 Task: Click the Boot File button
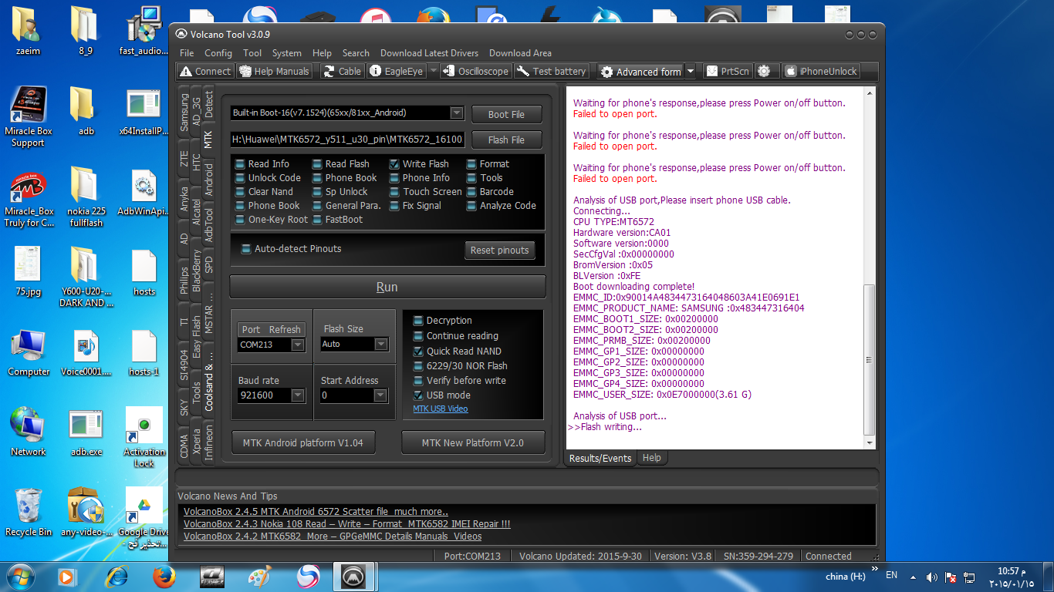[x=506, y=114]
